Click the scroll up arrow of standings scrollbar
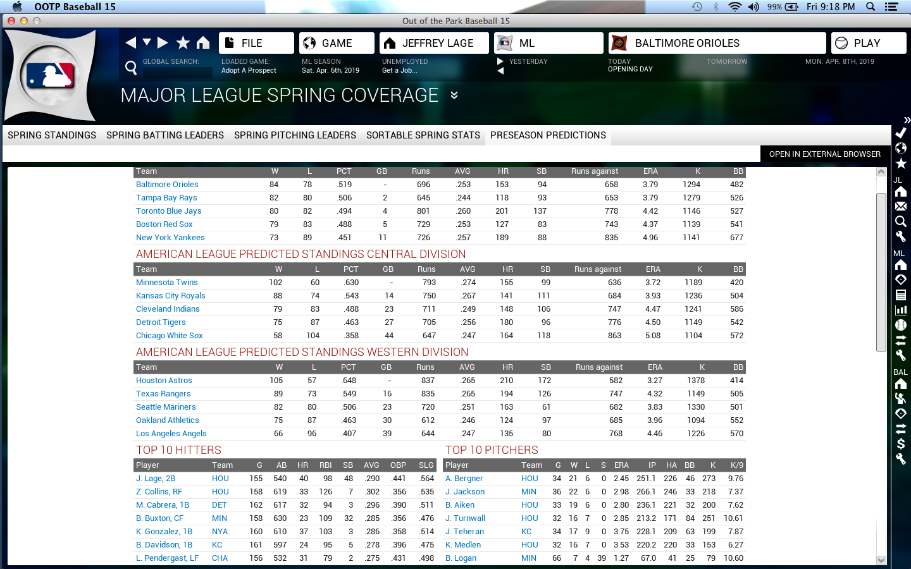 pyautogui.click(x=881, y=171)
